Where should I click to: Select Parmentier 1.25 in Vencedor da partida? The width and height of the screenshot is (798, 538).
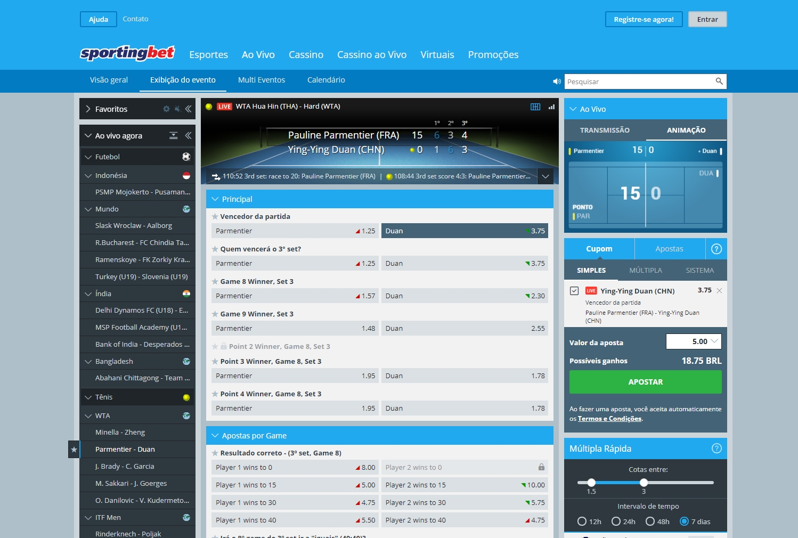(295, 231)
